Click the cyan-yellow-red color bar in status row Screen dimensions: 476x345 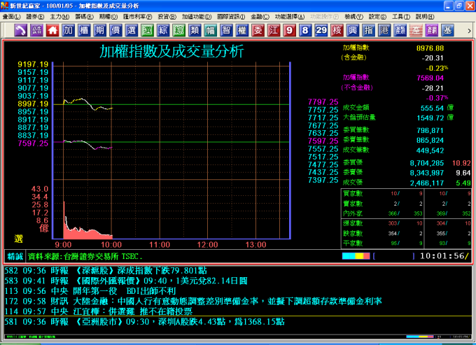(356, 256)
